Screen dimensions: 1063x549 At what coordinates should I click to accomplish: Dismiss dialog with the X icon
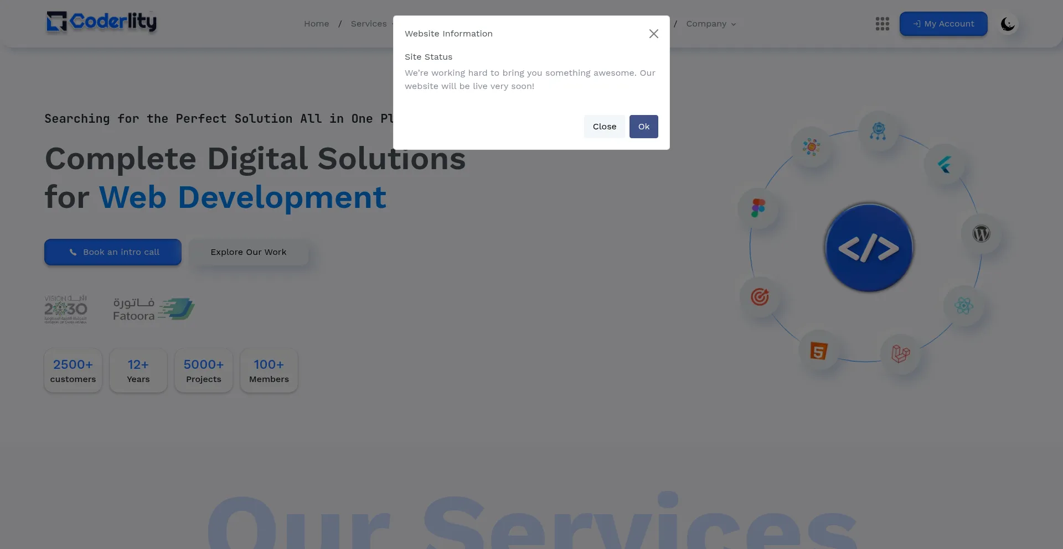point(653,34)
